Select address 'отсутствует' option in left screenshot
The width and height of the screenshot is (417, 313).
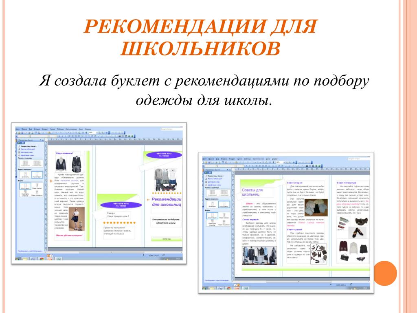(37, 175)
